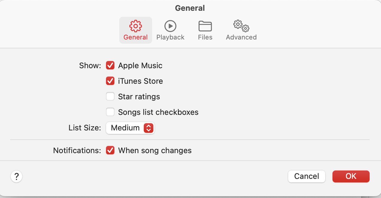Click the "When song changes" label text
Viewport: 381px width, 198px height.
pyautogui.click(x=155, y=150)
